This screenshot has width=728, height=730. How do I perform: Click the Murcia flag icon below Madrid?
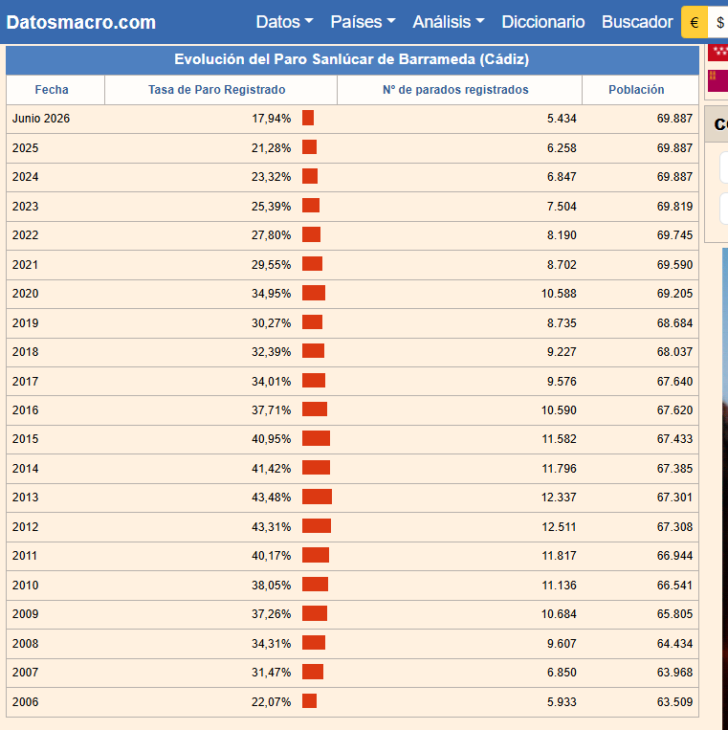(x=717, y=80)
